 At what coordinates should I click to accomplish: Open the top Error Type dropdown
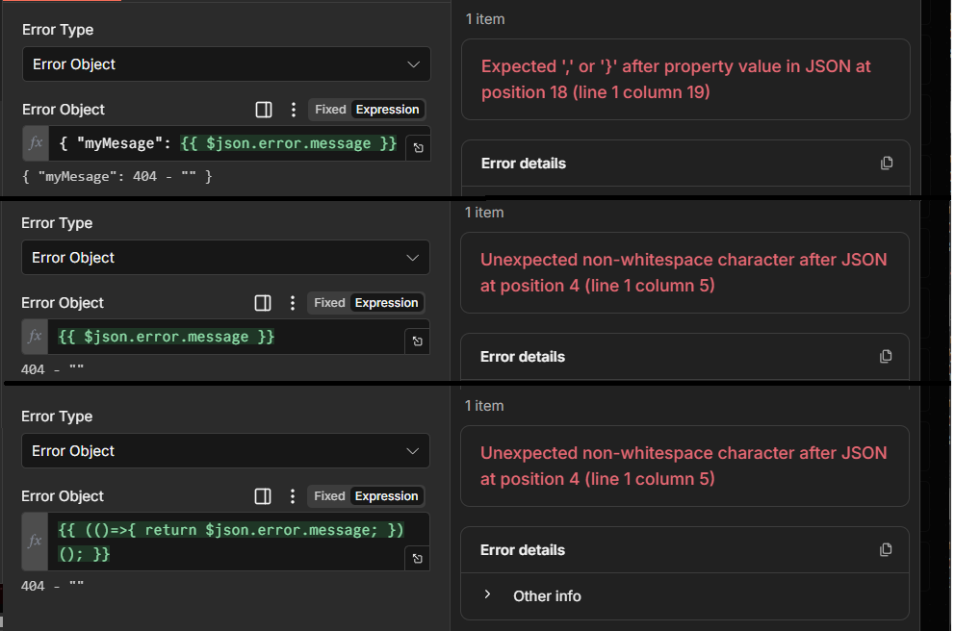coord(226,64)
